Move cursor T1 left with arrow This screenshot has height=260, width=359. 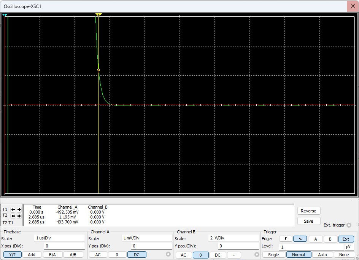point(13,210)
